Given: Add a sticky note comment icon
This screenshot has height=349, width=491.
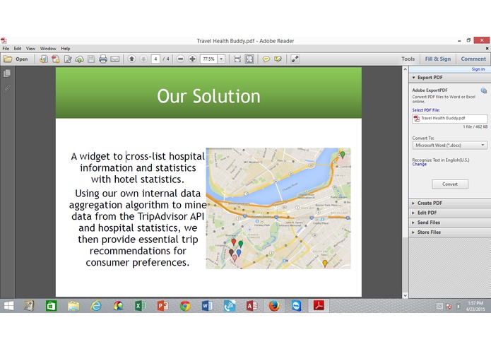Looking at the screenshot, I should 266,59.
